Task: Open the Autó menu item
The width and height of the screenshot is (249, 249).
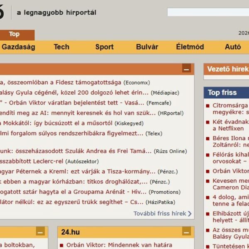Action: tap(233, 47)
